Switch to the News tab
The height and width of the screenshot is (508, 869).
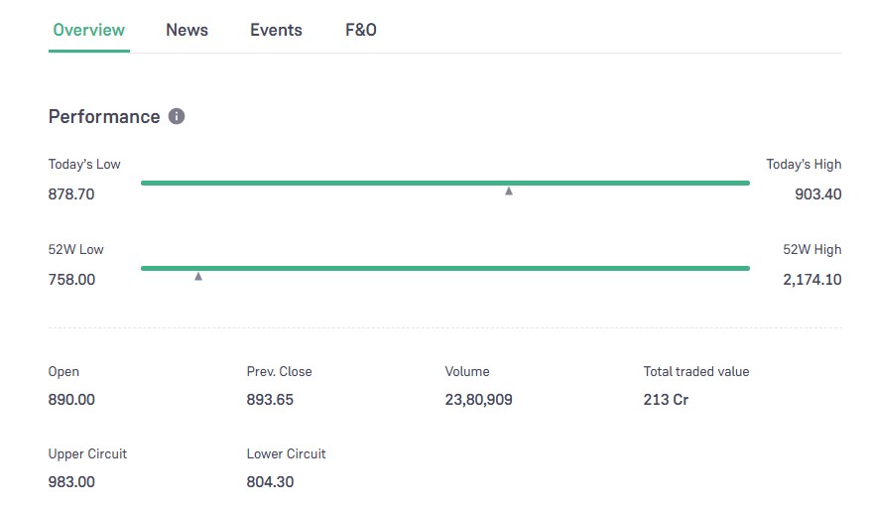coord(186,30)
